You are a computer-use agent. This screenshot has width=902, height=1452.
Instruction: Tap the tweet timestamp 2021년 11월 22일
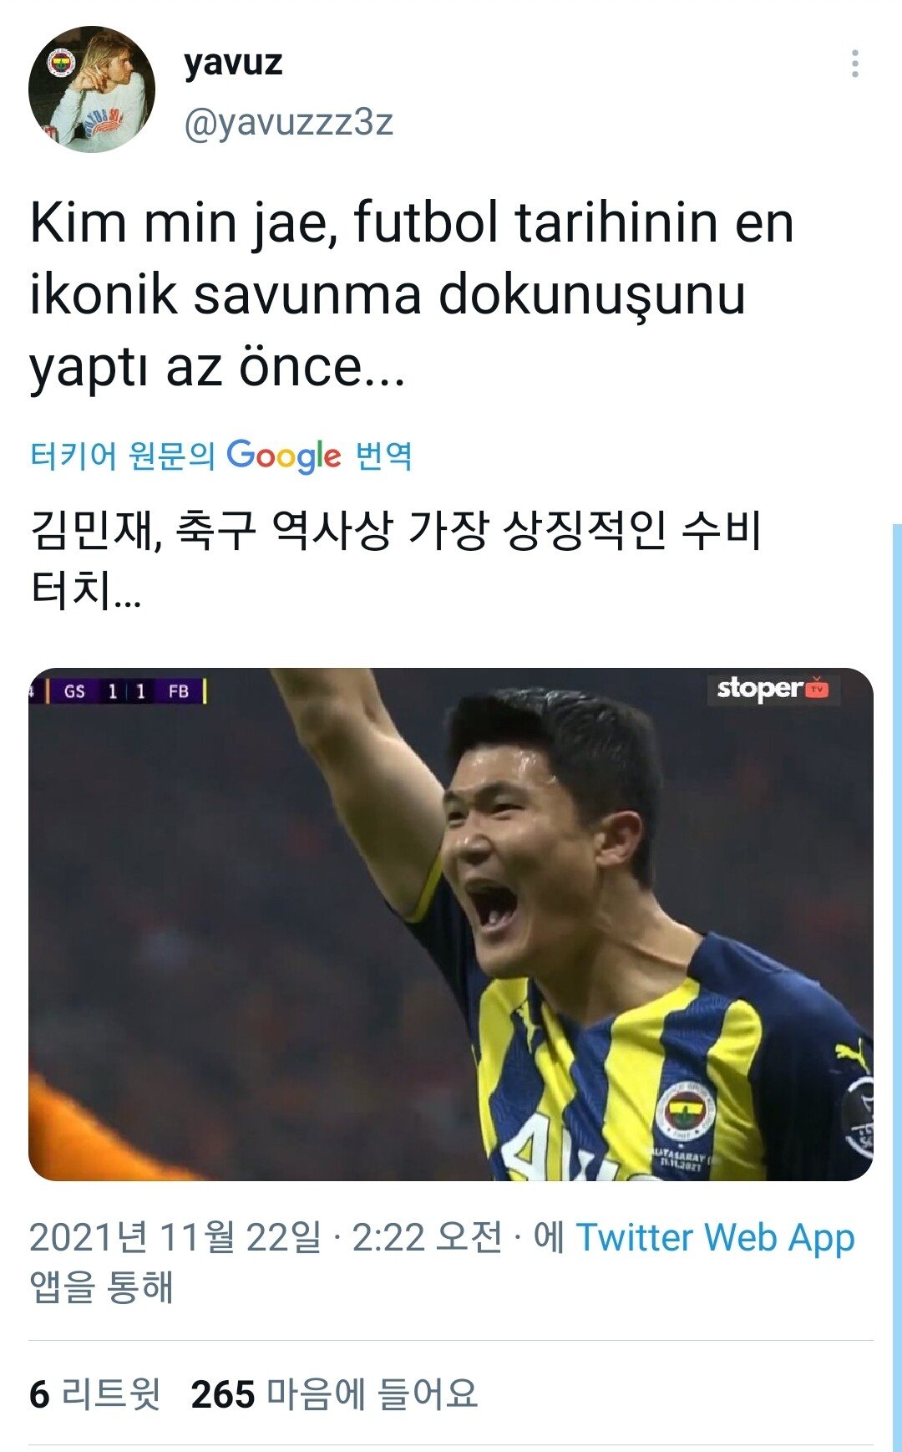point(175,1237)
